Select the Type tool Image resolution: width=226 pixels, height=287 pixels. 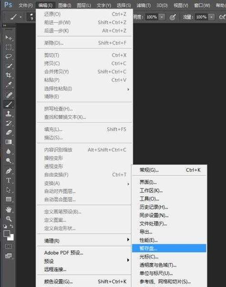coord(9,180)
